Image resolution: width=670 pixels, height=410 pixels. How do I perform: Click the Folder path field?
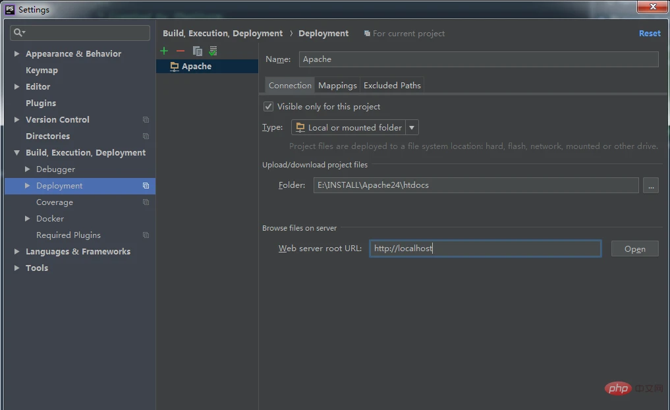coord(476,185)
